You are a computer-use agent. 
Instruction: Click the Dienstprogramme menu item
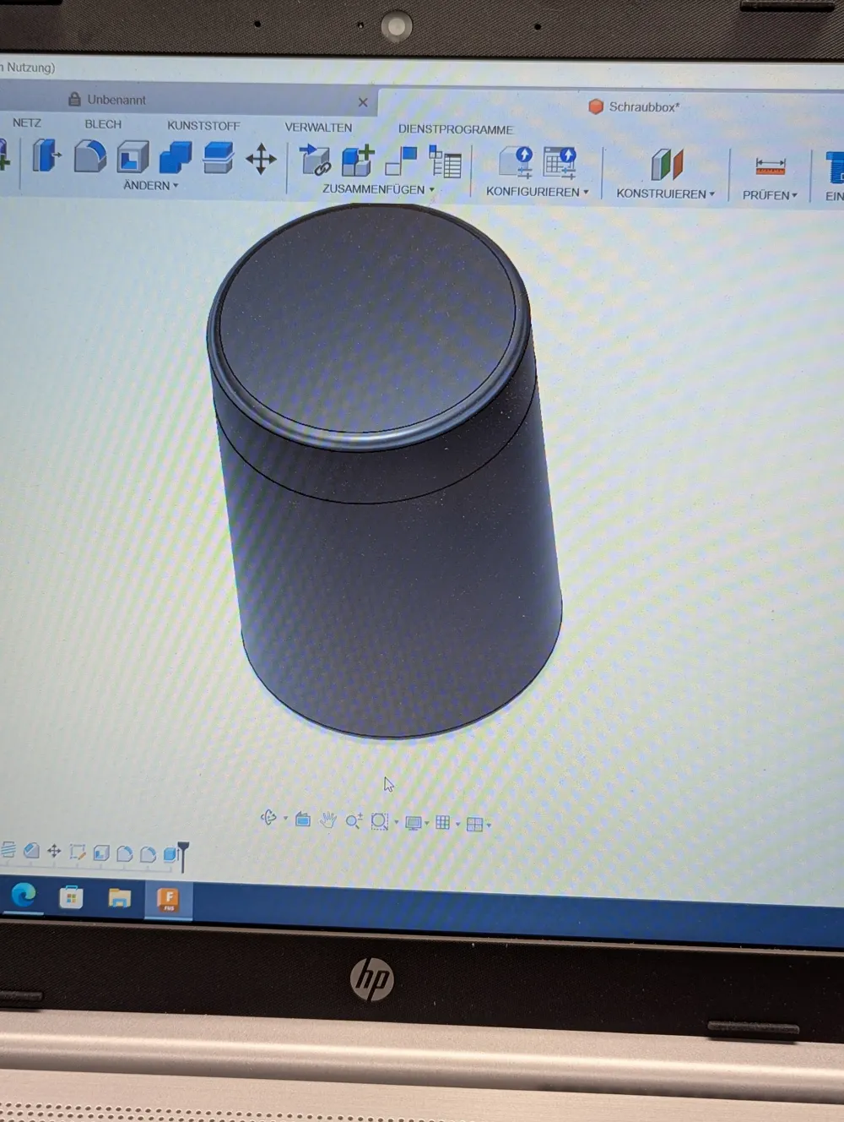(x=456, y=130)
